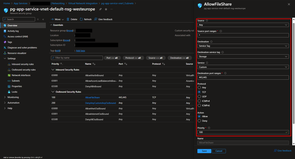Click Source info icon in AllowFileShare panel
The height and width of the screenshot is (159, 295).
coord(207,21)
